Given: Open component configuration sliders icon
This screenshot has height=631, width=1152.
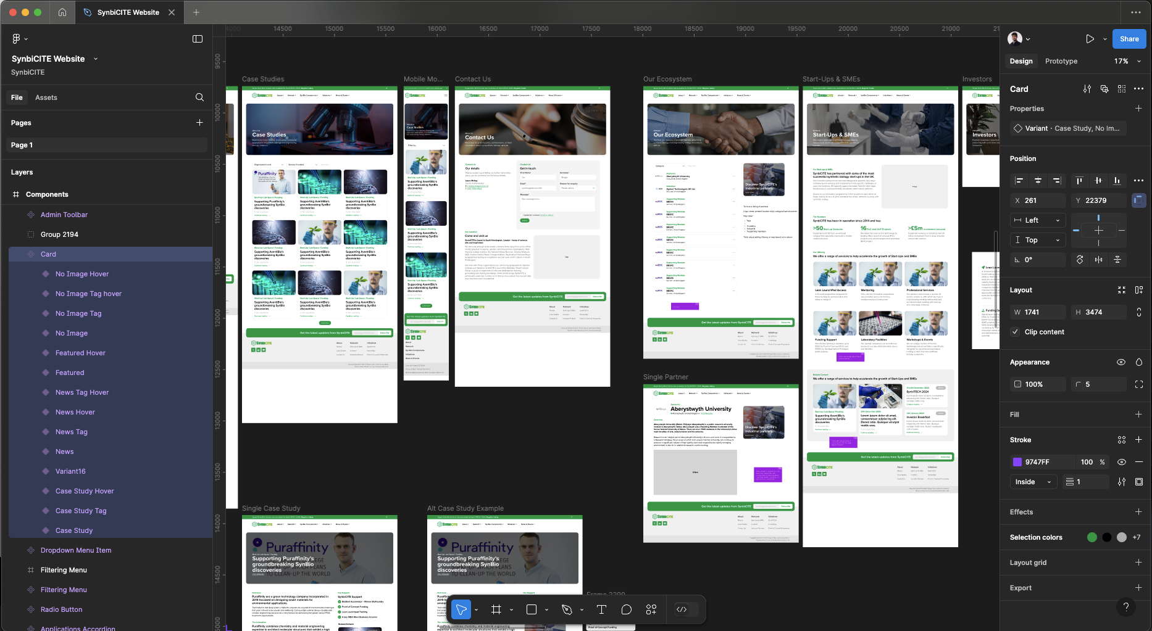Looking at the screenshot, I should [x=1087, y=89].
